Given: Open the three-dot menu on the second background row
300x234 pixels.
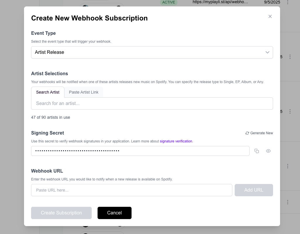Looking at the screenshot, I should [x=290, y=57].
